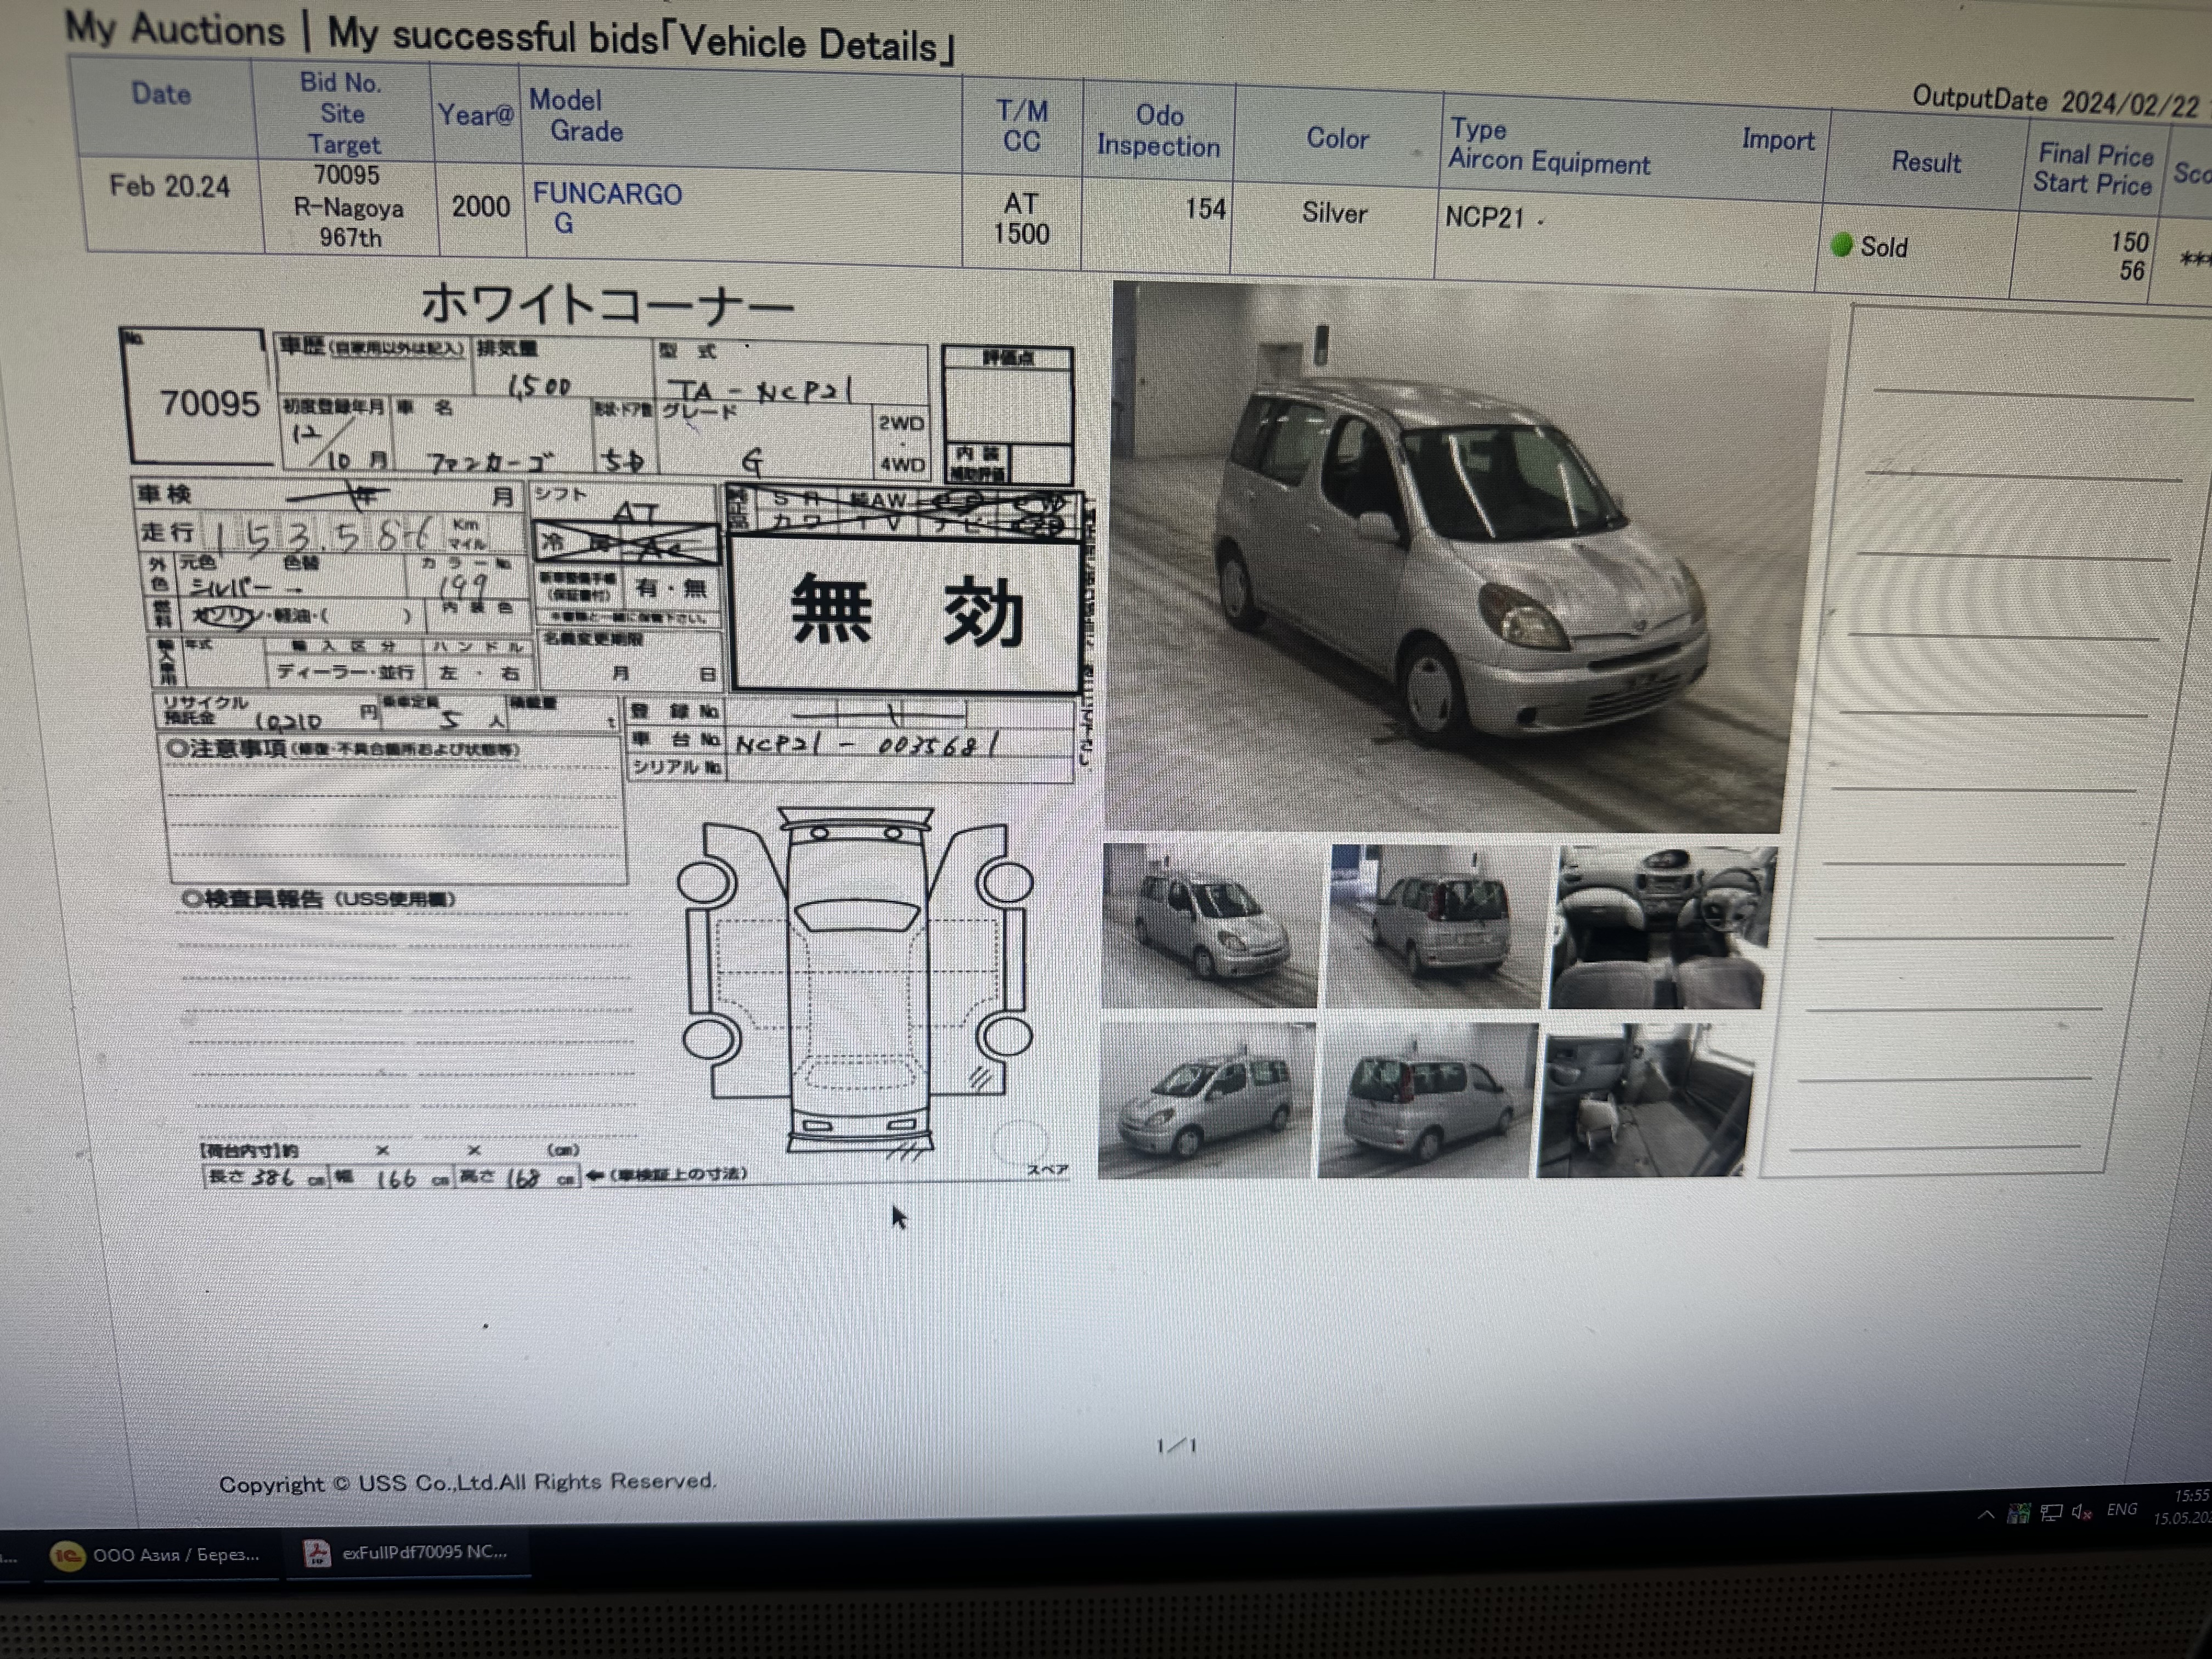This screenshot has width=2212, height=1659.
Task: Click the green Sold status dot
Action: pyautogui.click(x=1841, y=245)
